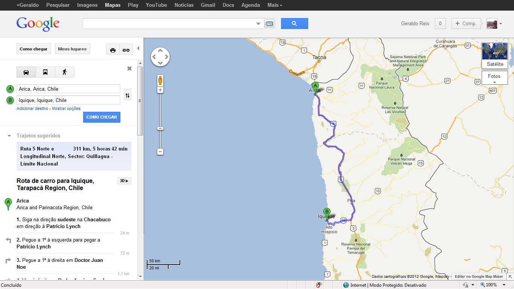
Task: Switch to Satélite map view
Action: click(495, 55)
